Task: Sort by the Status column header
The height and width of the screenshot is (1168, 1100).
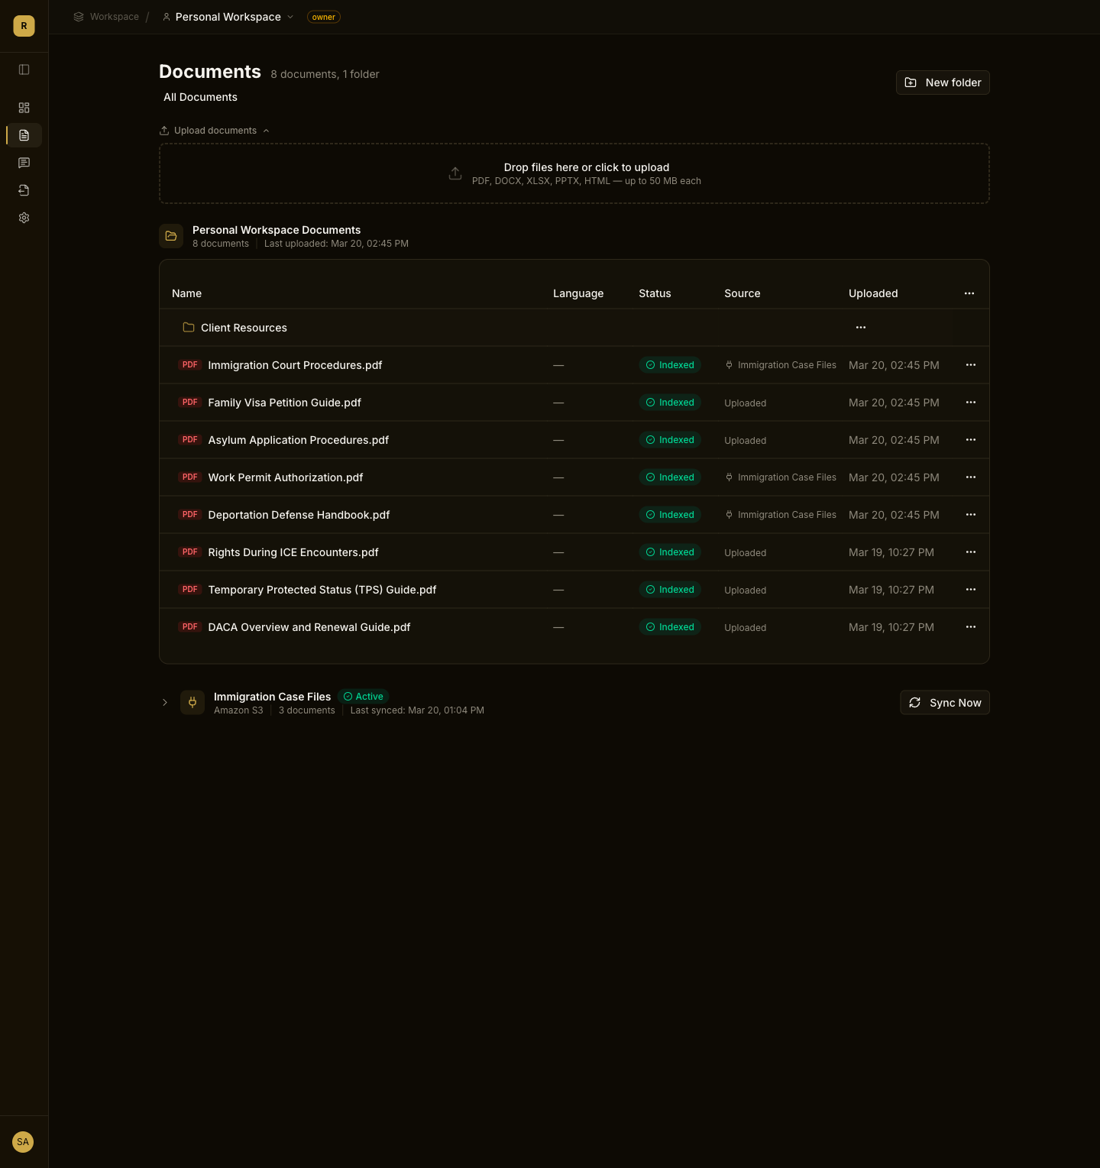Action: [655, 293]
